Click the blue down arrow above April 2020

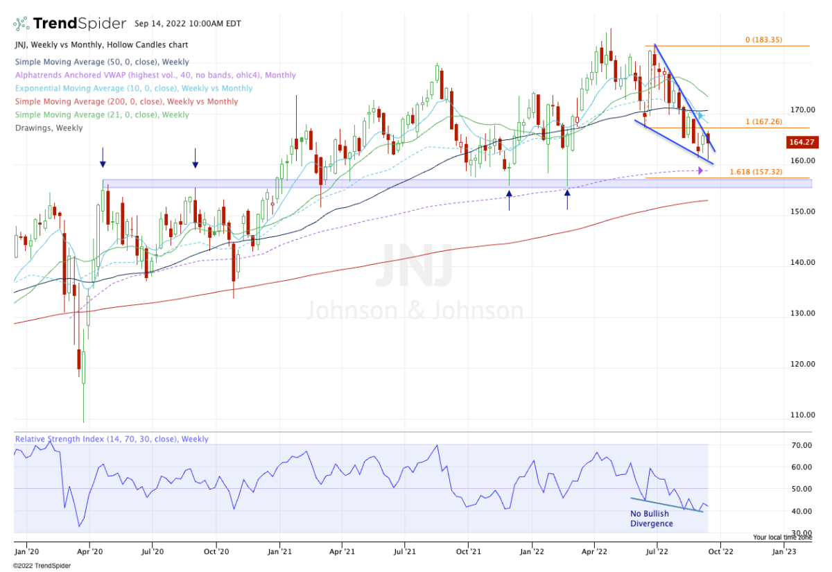(103, 157)
